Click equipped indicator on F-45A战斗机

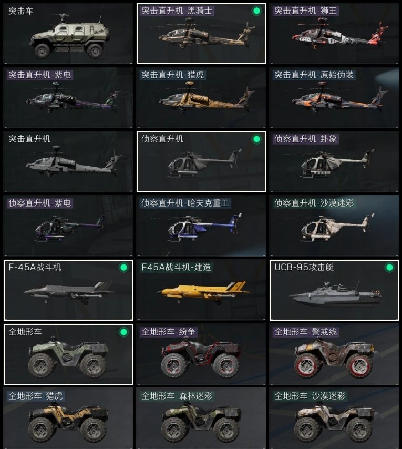click(x=123, y=268)
